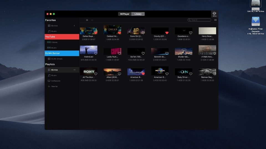Favorite the Gone Girl heart icon
266x149 pixels.
point(143,33)
